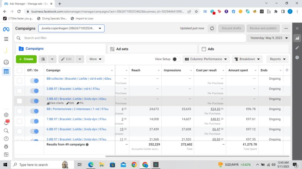Open the Breakdown dropdown
Image resolution: width=302 pixels, height=169 pixels.
click(247, 59)
